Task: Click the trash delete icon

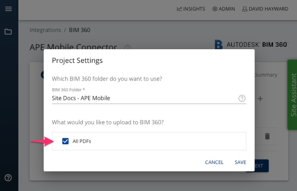Action: (x=267, y=136)
